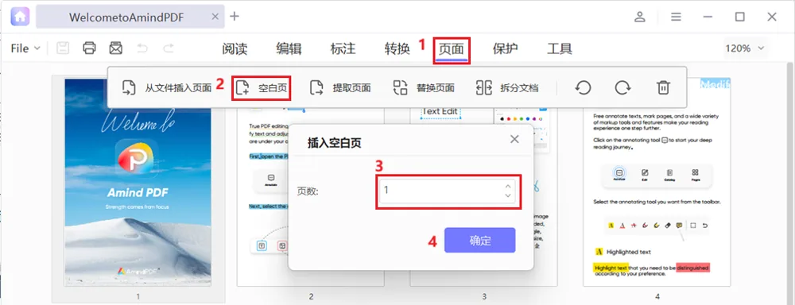Viewport: 795px width, 305px height.
Task: Click 空白页 to insert blank page
Action: coord(262,87)
